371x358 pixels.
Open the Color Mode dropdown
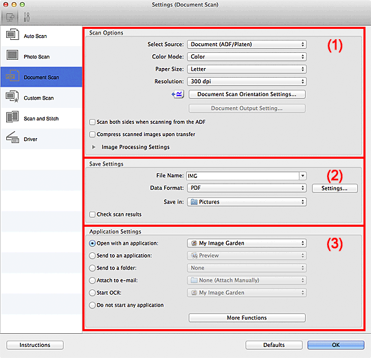click(247, 56)
